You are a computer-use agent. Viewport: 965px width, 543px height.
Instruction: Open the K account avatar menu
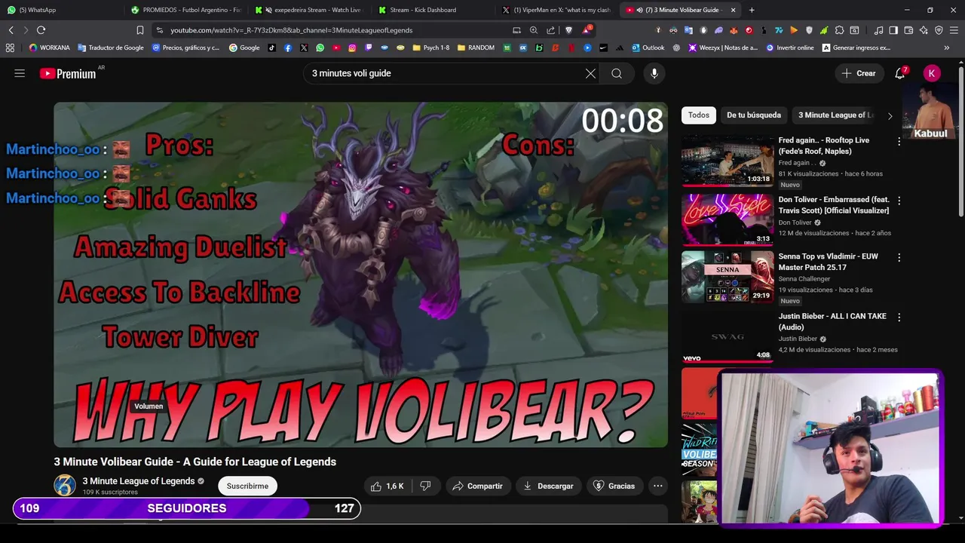click(x=932, y=73)
